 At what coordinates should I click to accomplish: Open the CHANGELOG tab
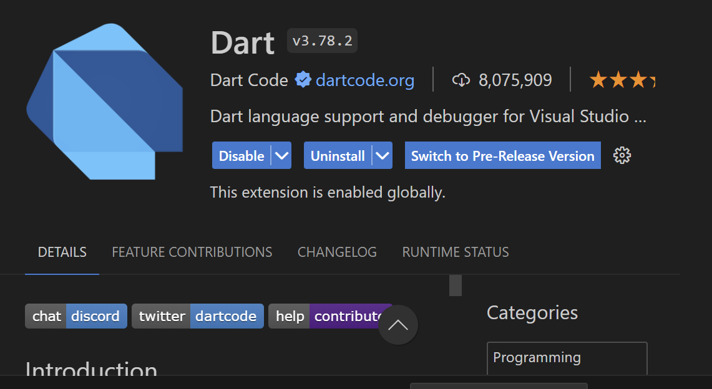pos(338,252)
